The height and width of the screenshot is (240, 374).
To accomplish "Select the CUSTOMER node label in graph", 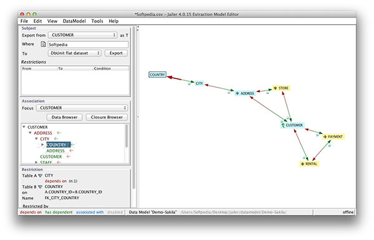I will click(294, 125).
